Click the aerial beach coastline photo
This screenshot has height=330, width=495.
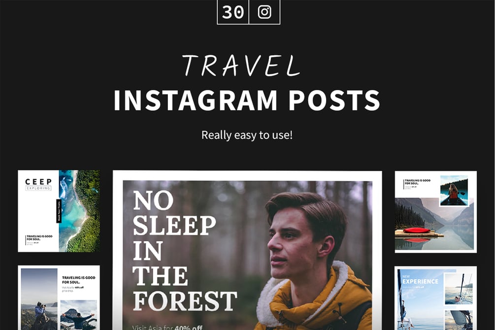click(x=79, y=211)
